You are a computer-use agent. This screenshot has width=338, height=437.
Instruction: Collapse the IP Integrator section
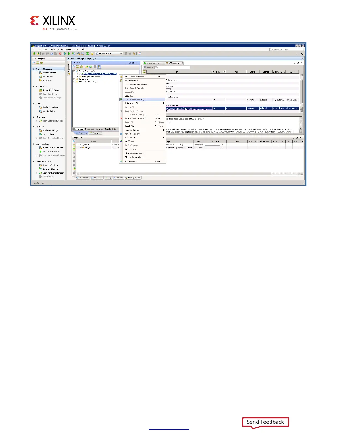tap(34, 86)
